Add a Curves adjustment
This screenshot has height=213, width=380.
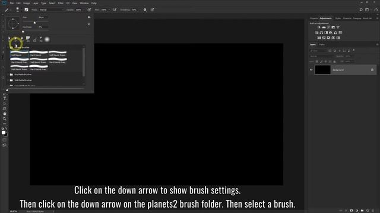click(328, 27)
